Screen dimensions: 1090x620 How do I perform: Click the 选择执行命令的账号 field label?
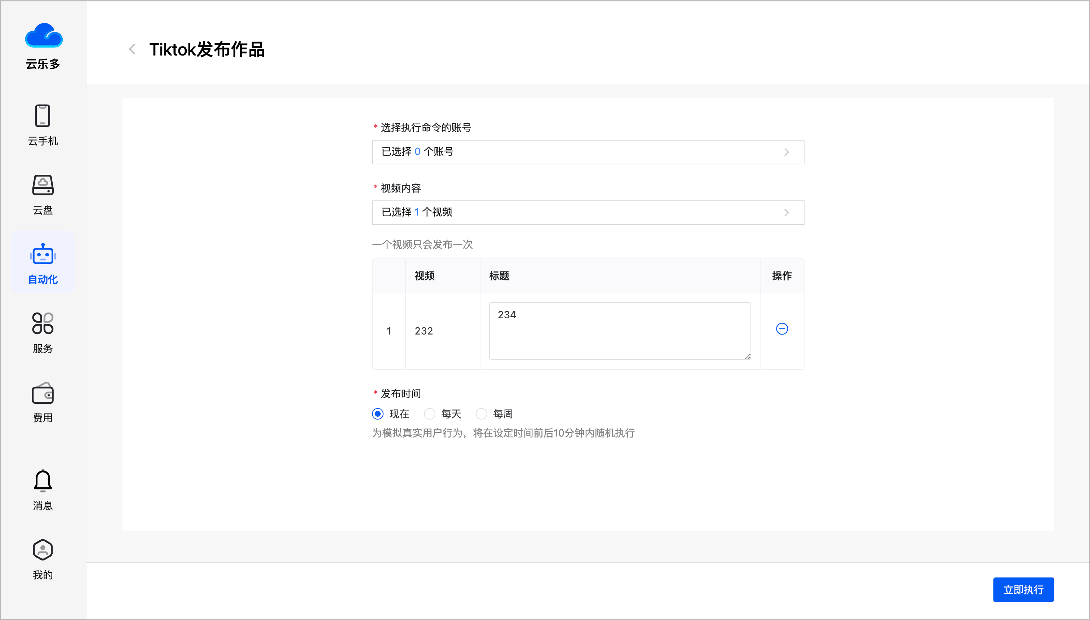pyautogui.click(x=426, y=128)
